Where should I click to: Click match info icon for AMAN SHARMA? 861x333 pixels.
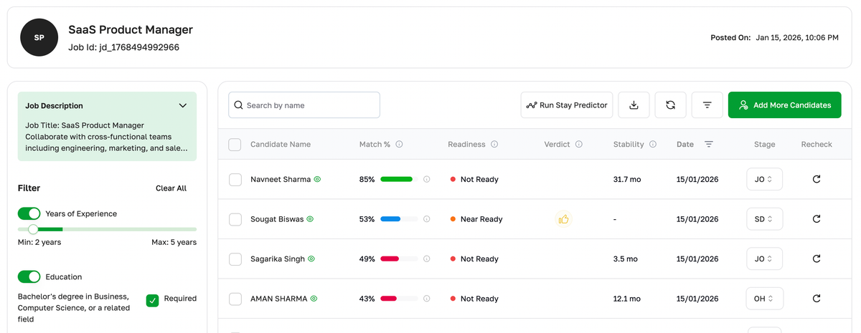[427, 299]
